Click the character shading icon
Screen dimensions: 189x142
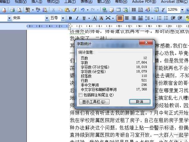tap(101, 18)
